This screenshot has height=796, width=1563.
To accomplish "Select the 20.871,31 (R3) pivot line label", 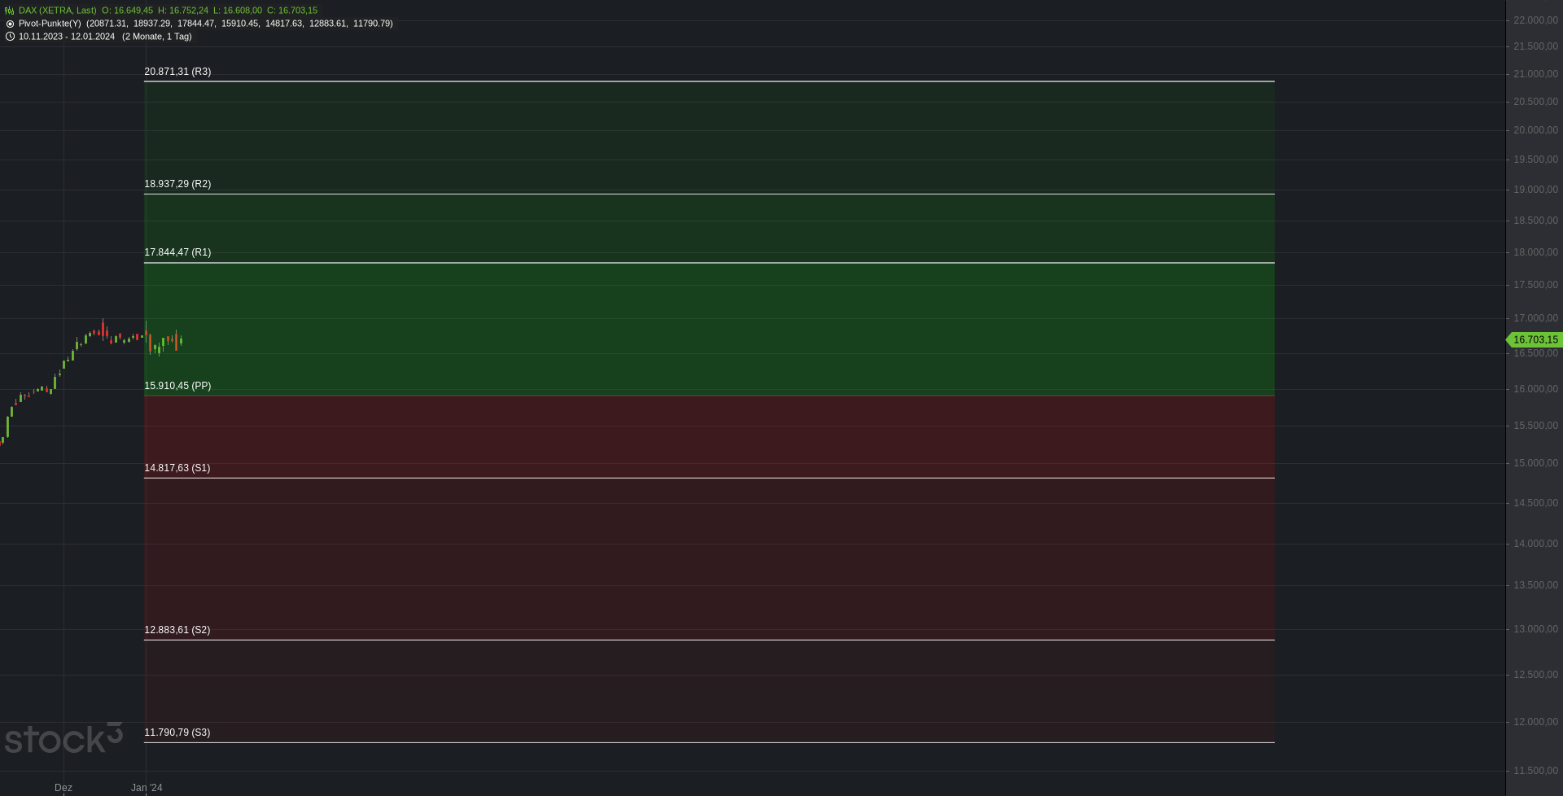I will pos(177,72).
